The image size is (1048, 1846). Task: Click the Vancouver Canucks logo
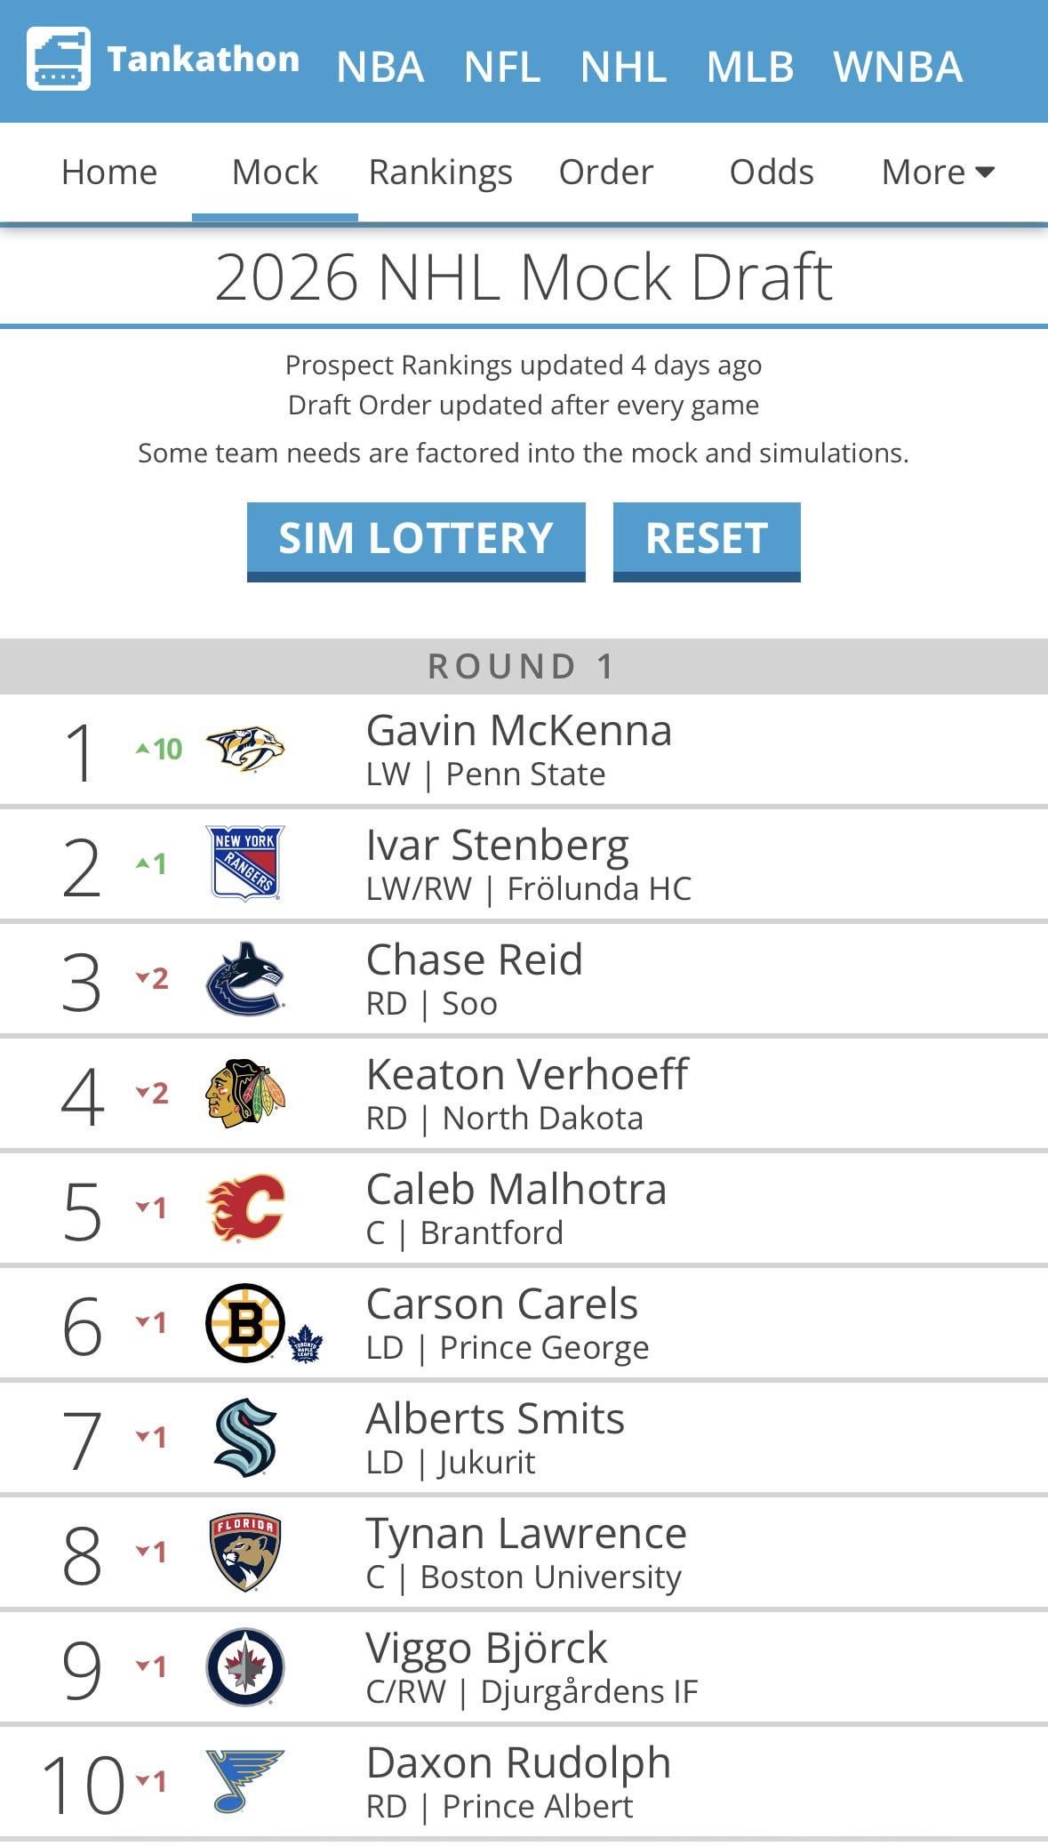(x=245, y=978)
